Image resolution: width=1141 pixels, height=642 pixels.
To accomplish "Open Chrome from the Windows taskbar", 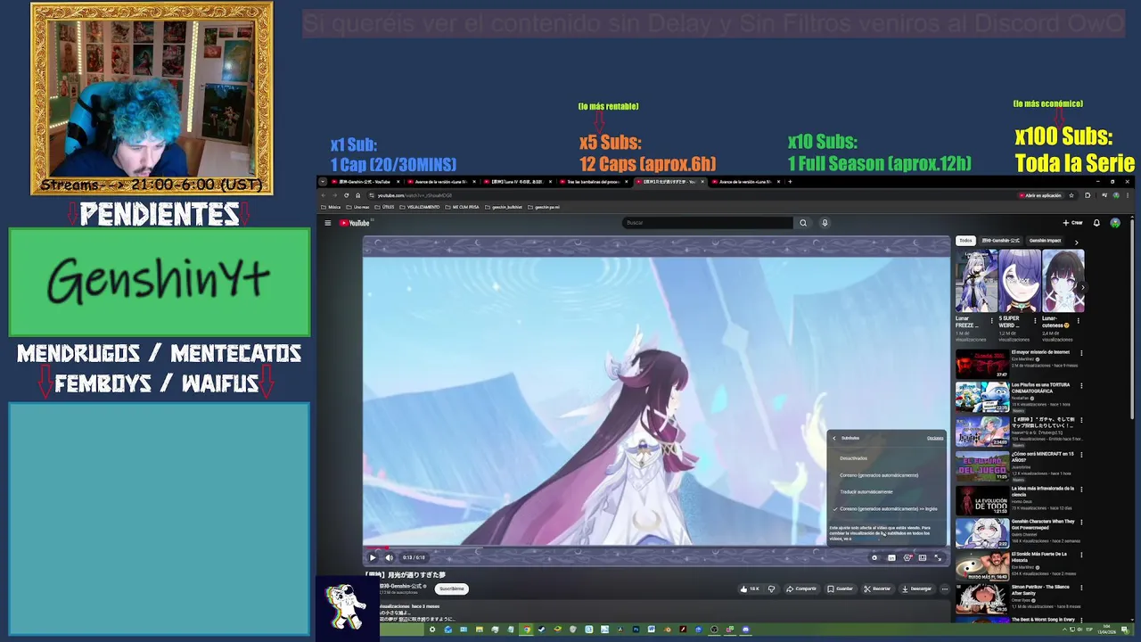I will [x=527, y=630].
